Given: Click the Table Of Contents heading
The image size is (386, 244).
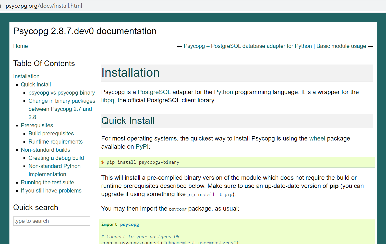Looking at the screenshot, I should [x=44, y=63].
